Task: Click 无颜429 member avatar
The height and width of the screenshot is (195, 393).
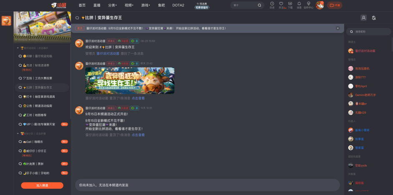Action: click(x=350, y=112)
